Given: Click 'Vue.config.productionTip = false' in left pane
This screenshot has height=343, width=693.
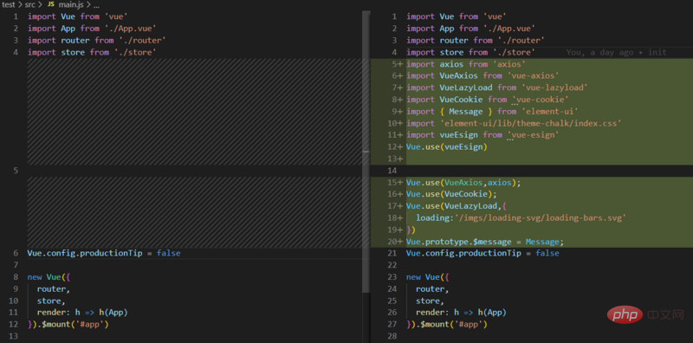Looking at the screenshot, I should point(104,253).
